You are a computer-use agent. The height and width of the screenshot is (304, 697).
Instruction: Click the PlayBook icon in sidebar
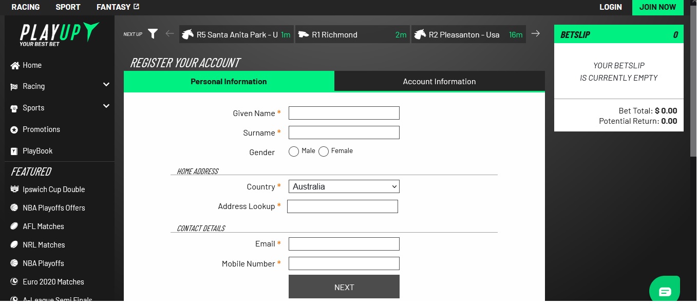(x=14, y=151)
